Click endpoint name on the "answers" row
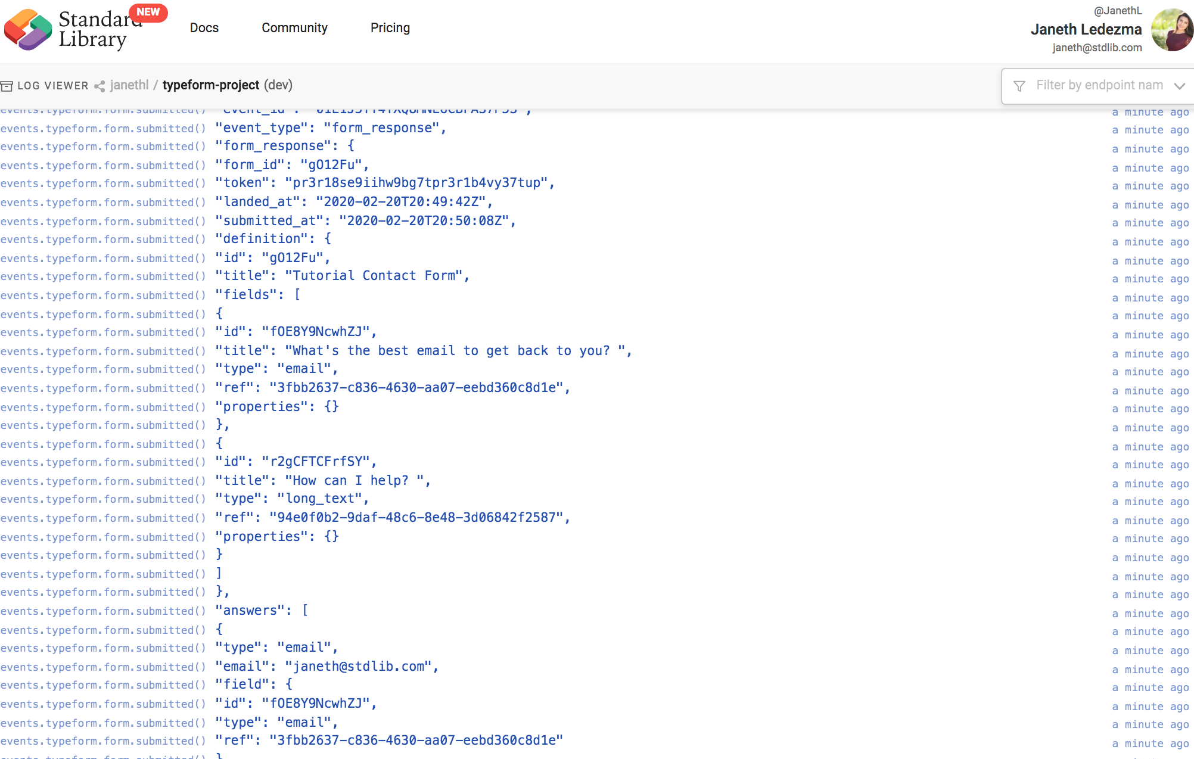 coord(103,611)
